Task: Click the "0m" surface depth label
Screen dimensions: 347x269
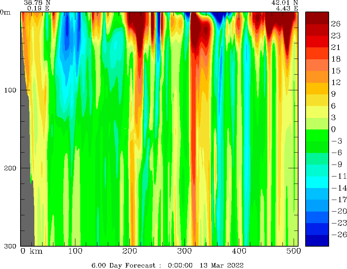Action: [5, 12]
